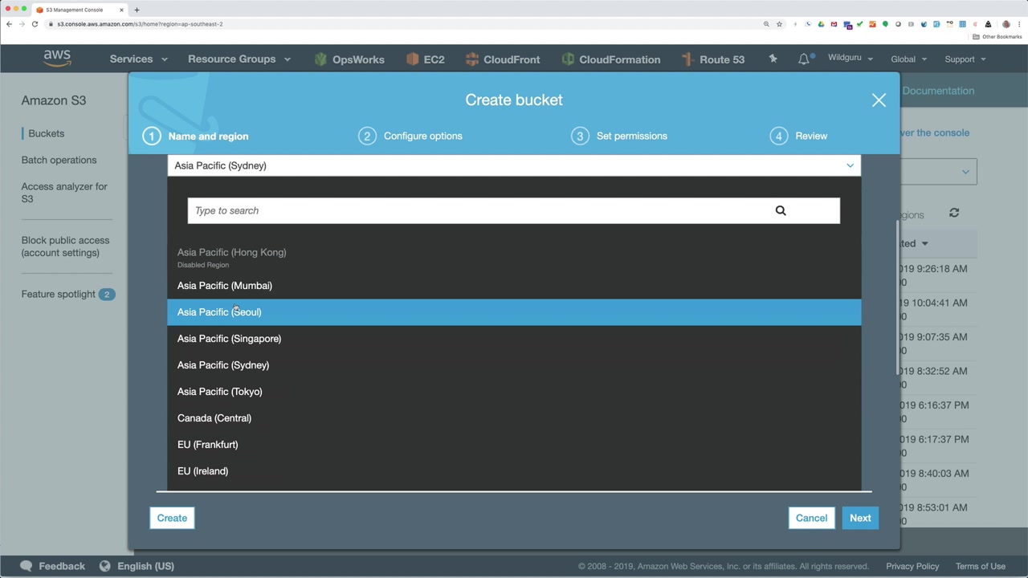Click the globe language icon in footer

(x=105, y=566)
